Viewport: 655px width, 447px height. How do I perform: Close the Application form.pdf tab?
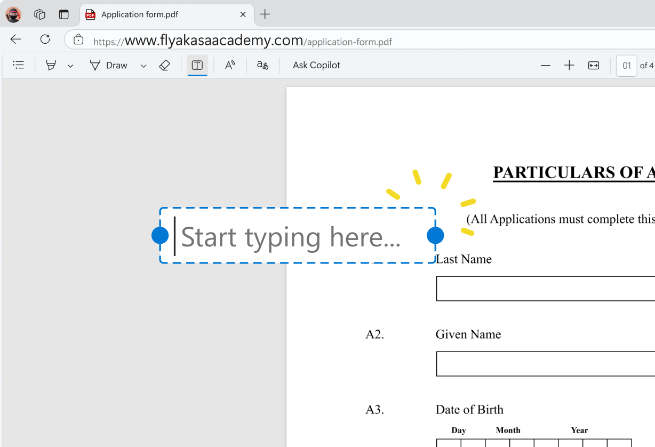tap(243, 15)
